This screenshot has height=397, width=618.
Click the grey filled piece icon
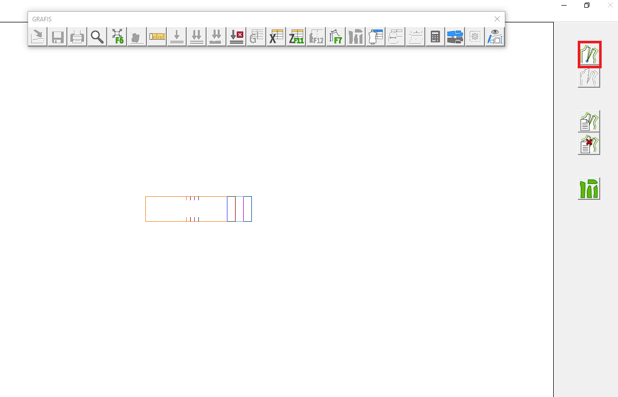(137, 37)
